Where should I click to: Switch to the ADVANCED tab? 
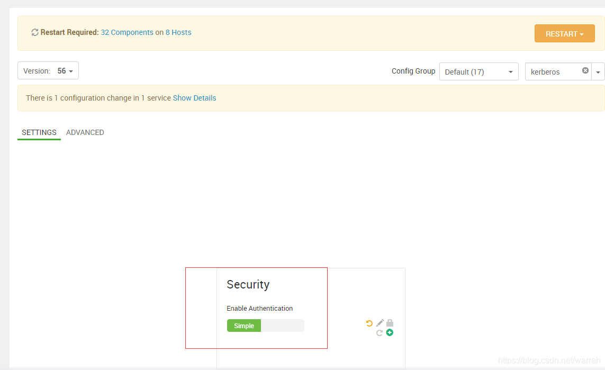(85, 132)
